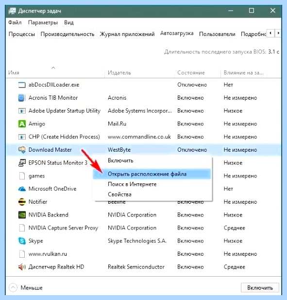Click the Adobe Updater Startup Utility icon

pyautogui.click(x=22, y=111)
